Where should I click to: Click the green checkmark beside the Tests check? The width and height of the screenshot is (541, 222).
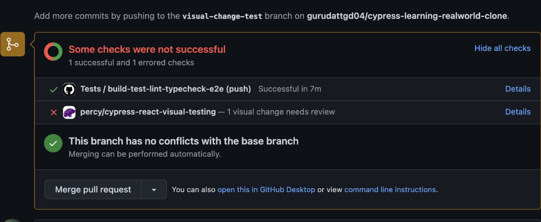(x=53, y=89)
